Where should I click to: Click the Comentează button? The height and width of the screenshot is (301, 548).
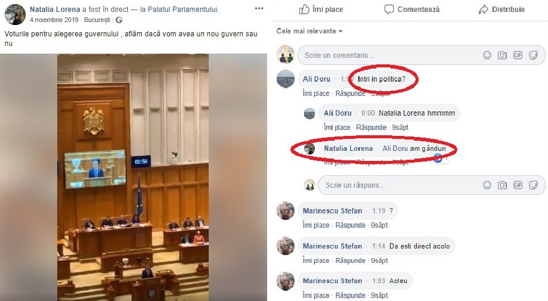coord(411,10)
